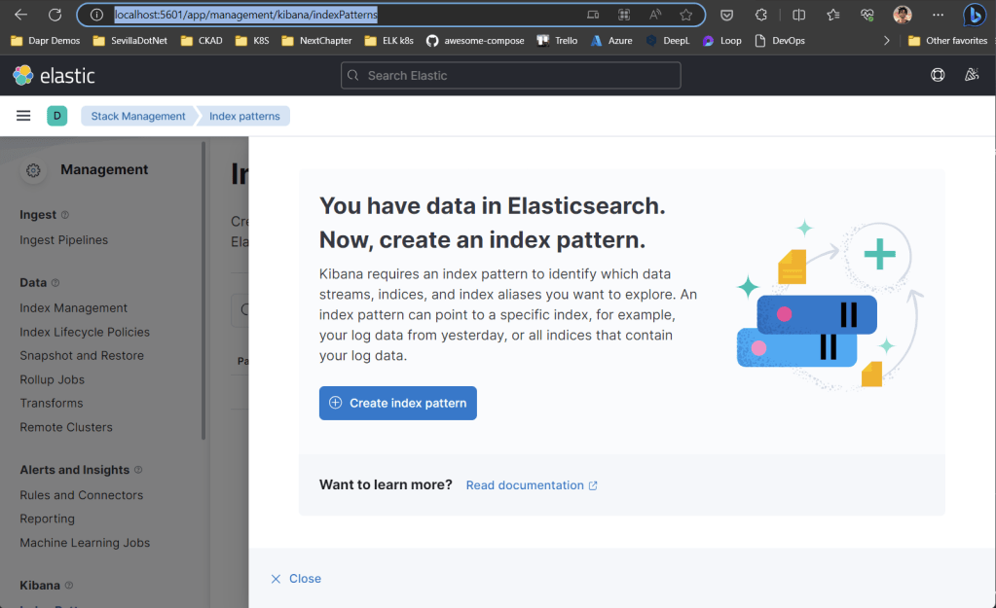Expand the bookmarks overflow chevron
The image size is (996, 608).
tap(886, 41)
